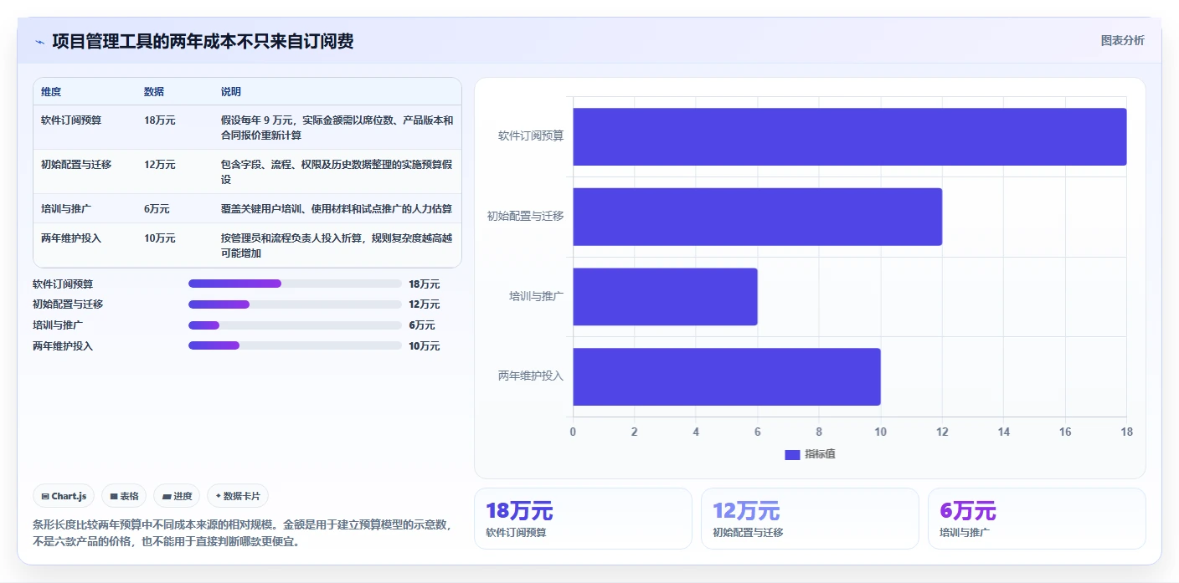Click the 图表分析 label in the header
Screen dimensions: 1179x583
tap(1122, 40)
